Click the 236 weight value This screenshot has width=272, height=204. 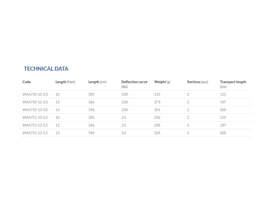tap(157, 118)
